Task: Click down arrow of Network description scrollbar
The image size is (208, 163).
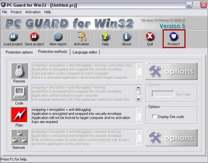Action: click(139, 143)
